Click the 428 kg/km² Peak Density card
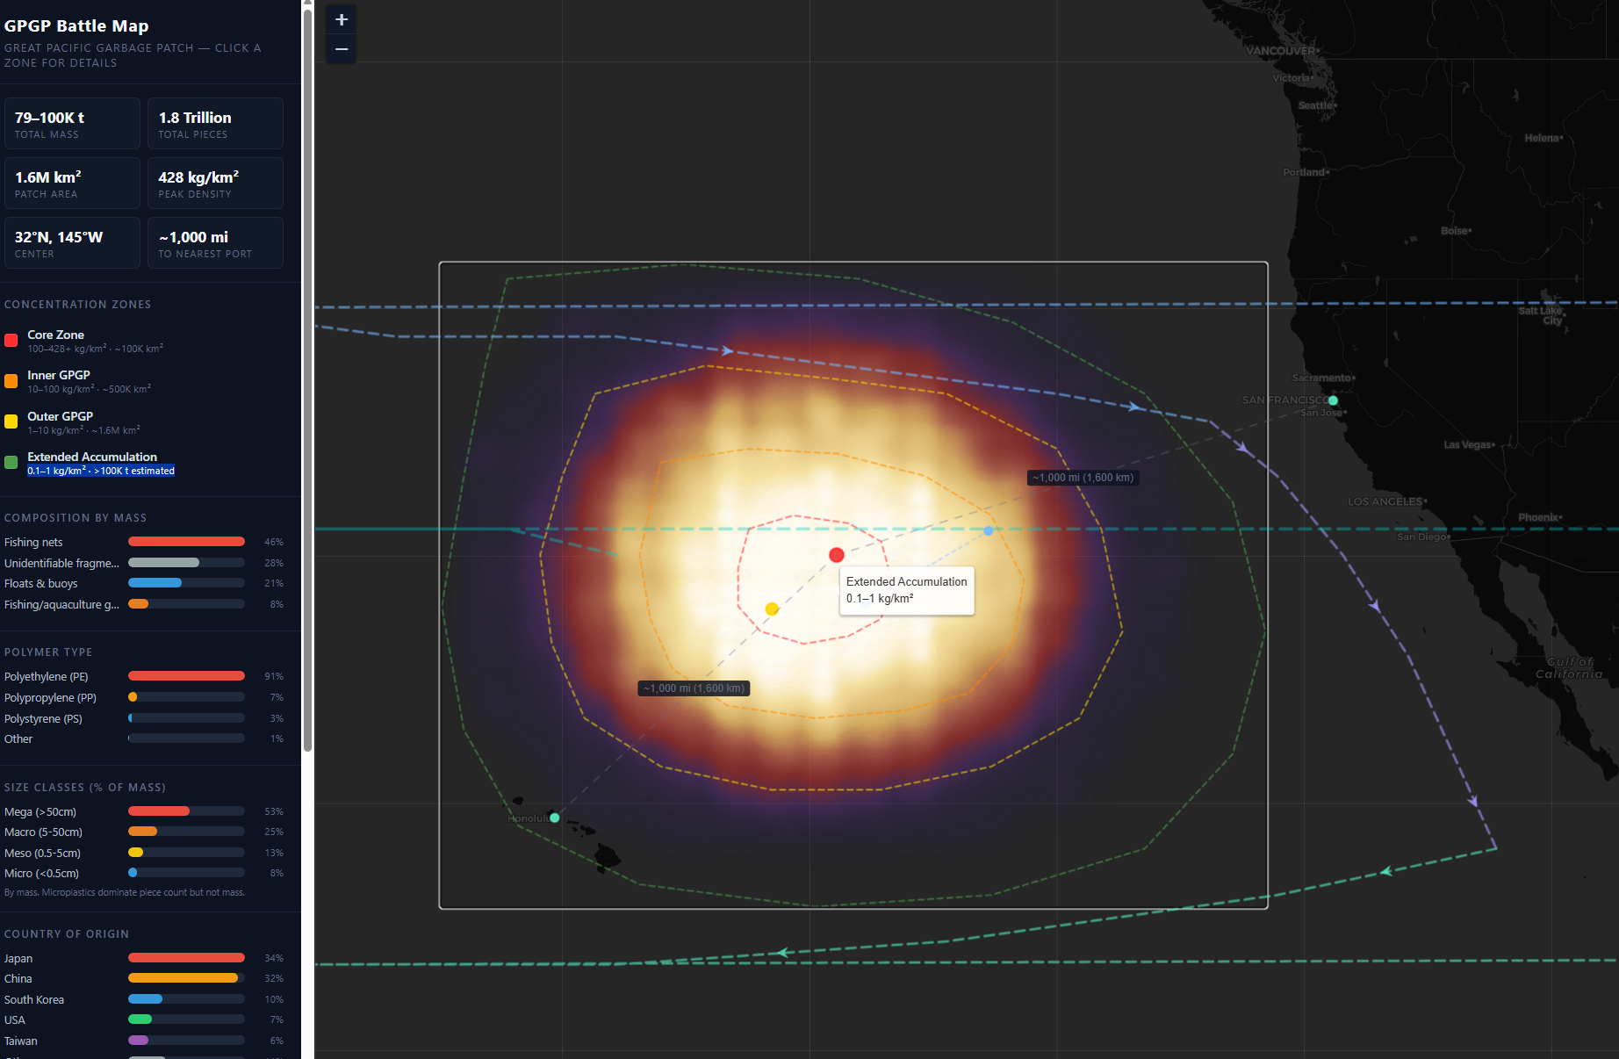Viewport: 1619px width, 1059px height. 215,184
